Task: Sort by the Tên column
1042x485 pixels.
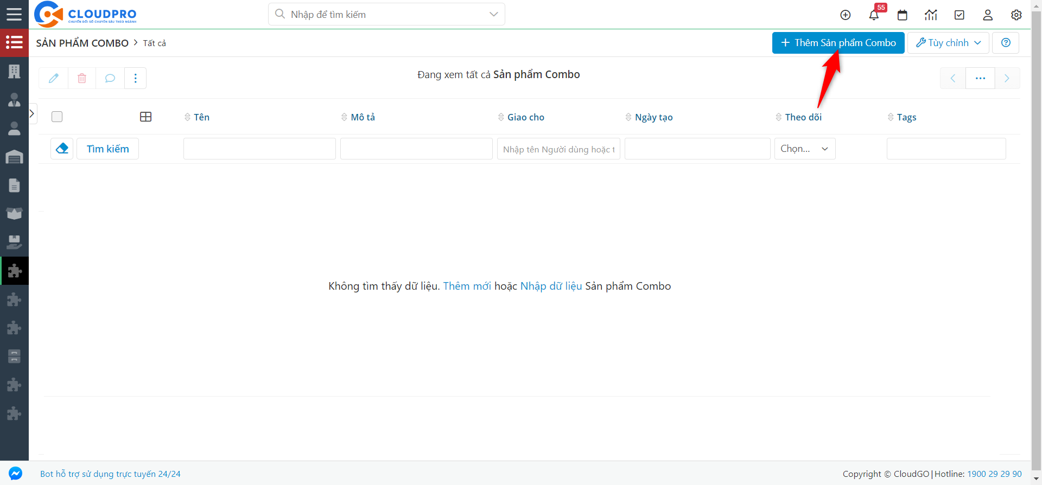Action: [x=196, y=117]
